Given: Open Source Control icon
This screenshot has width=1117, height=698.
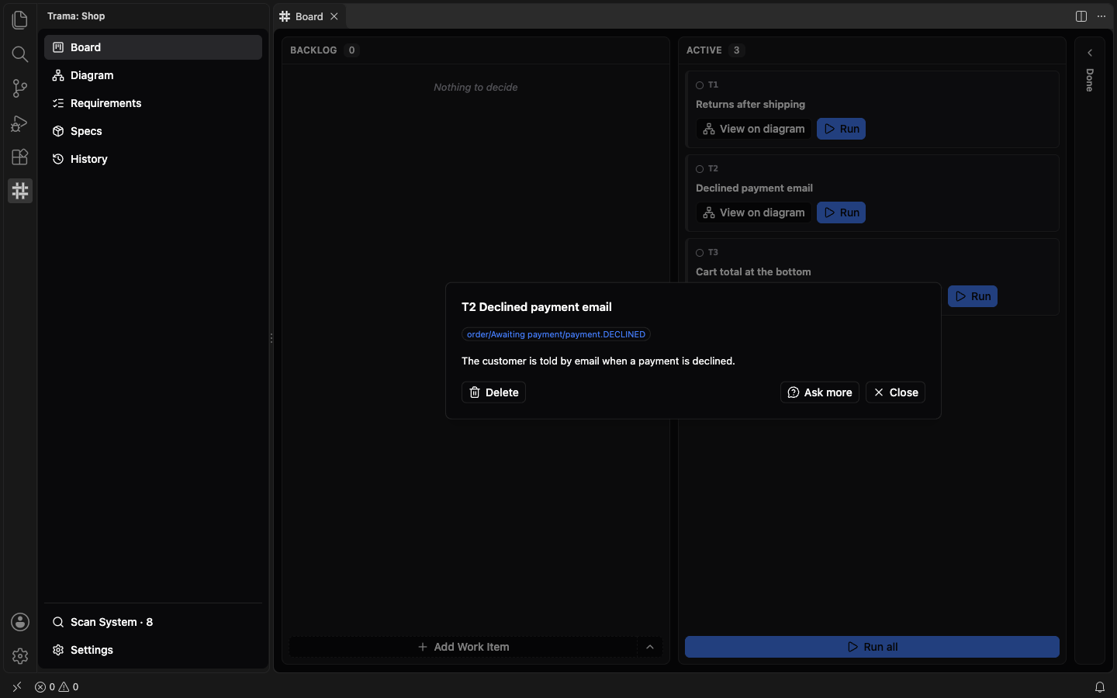Looking at the screenshot, I should click(20, 88).
